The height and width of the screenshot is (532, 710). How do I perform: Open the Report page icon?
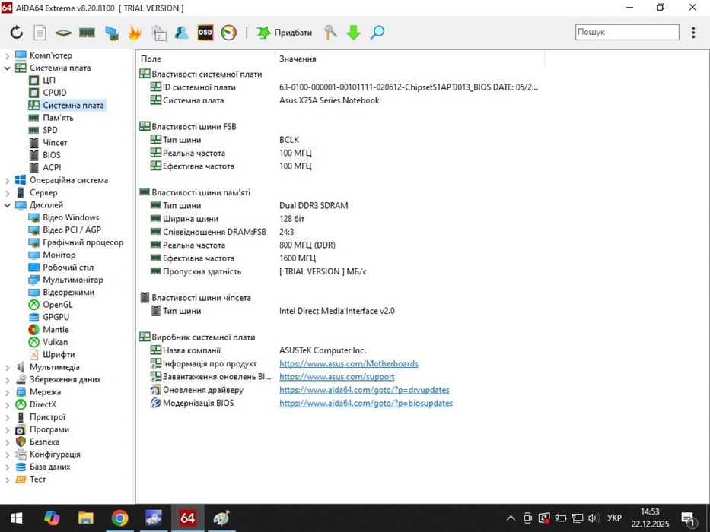(40, 32)
